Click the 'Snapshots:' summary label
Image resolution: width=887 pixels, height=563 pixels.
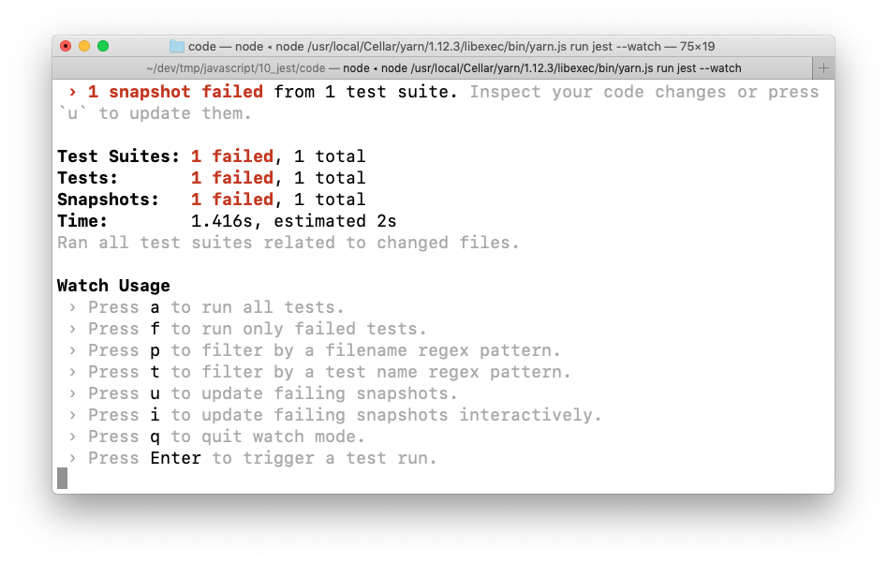pos(108,200)
